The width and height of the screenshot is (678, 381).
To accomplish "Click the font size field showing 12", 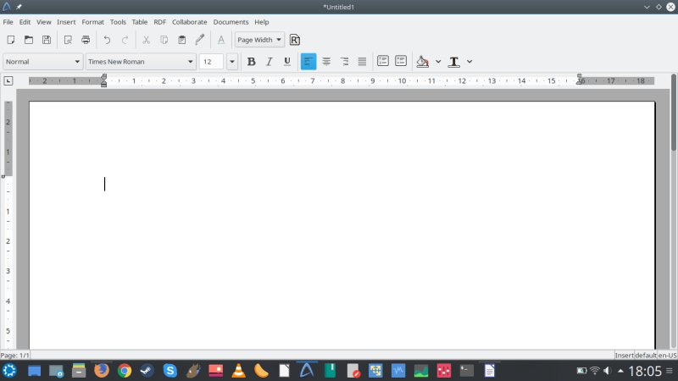I will 211,62.
